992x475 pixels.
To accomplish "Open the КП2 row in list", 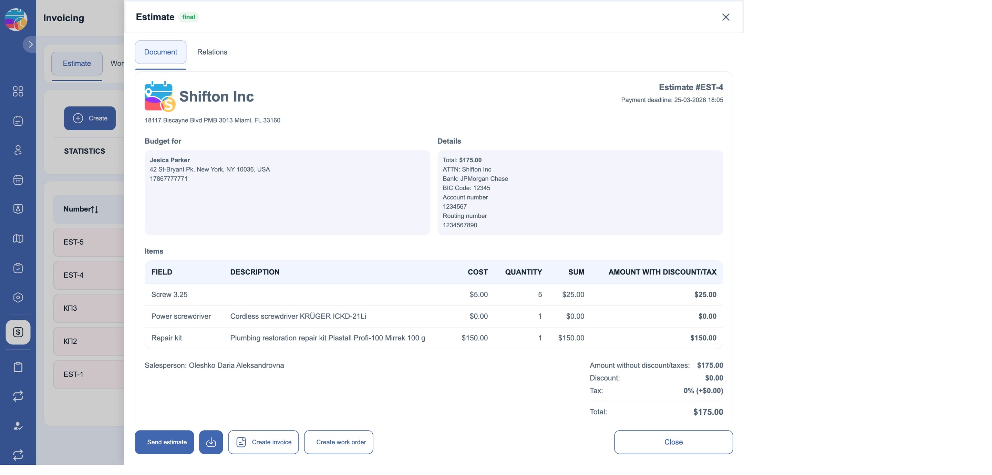I will 89,342.
